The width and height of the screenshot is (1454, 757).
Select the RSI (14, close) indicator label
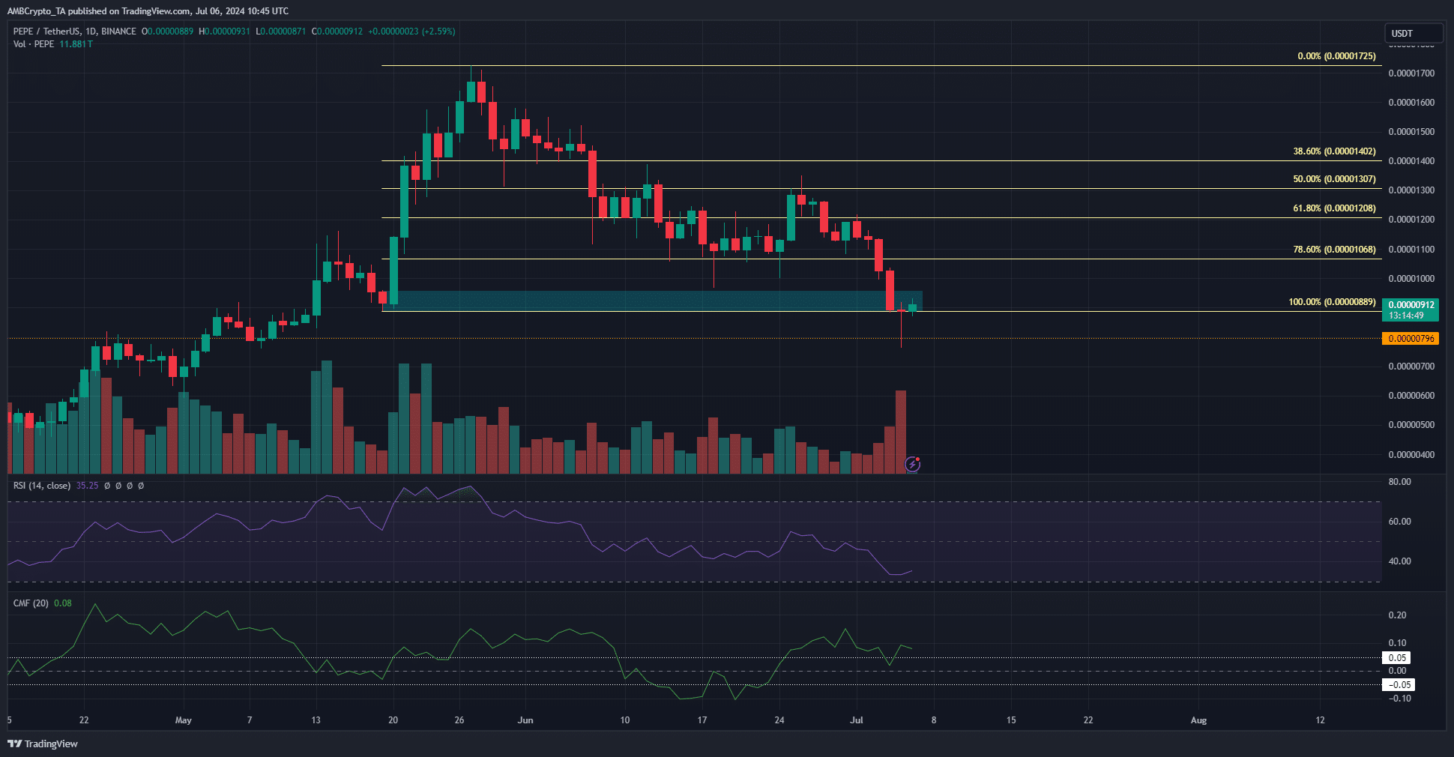42,486
